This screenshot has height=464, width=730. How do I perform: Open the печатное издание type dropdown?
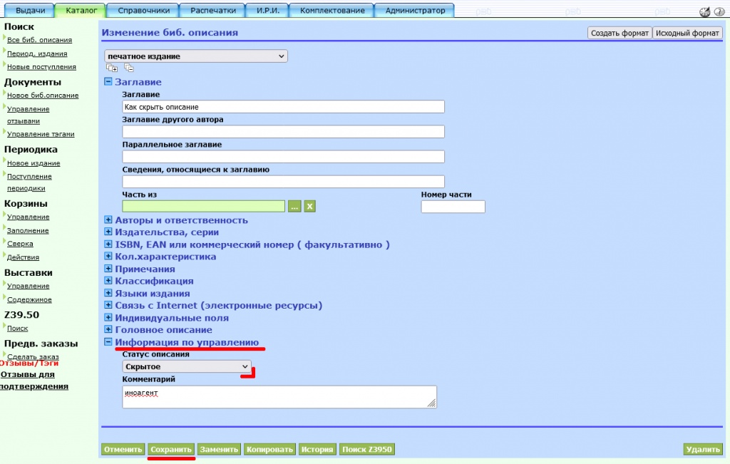tap(196, 56)
